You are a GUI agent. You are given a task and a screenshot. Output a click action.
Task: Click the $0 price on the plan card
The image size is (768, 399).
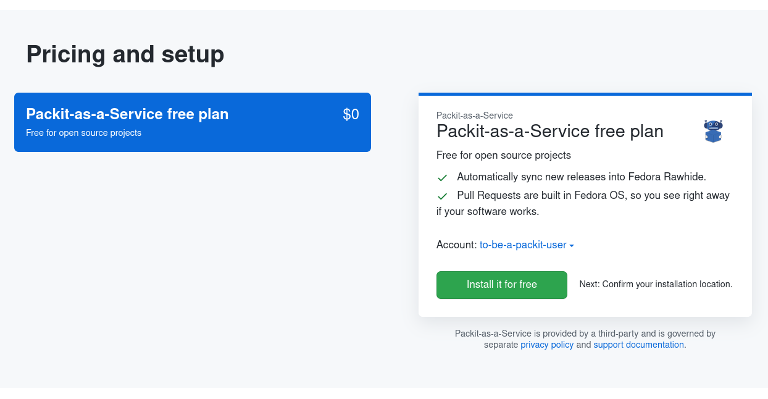(x=351, y=114)
